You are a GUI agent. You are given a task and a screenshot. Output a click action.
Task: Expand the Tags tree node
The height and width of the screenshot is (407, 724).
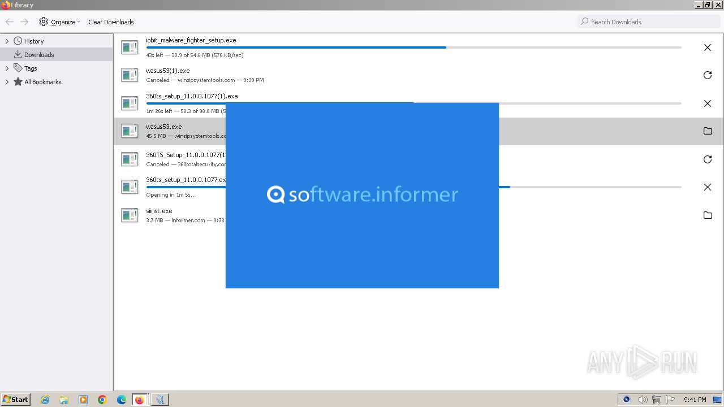click(7, 68)
